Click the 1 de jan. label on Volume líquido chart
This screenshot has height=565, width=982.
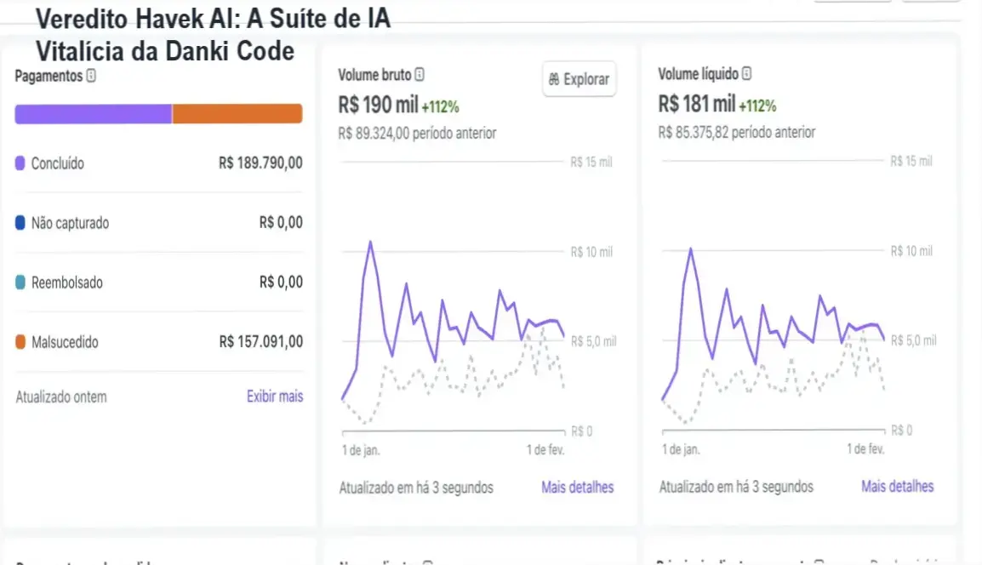(681, 449)
